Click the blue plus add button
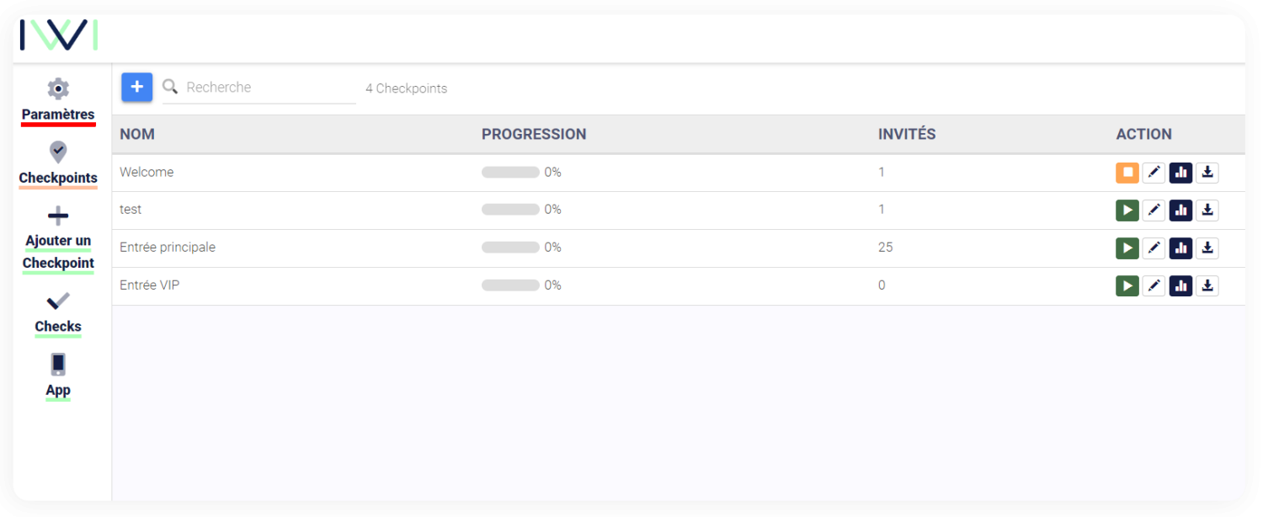Image resolution: width=1263 pixels, height=517 pixels. pos(137,87)
